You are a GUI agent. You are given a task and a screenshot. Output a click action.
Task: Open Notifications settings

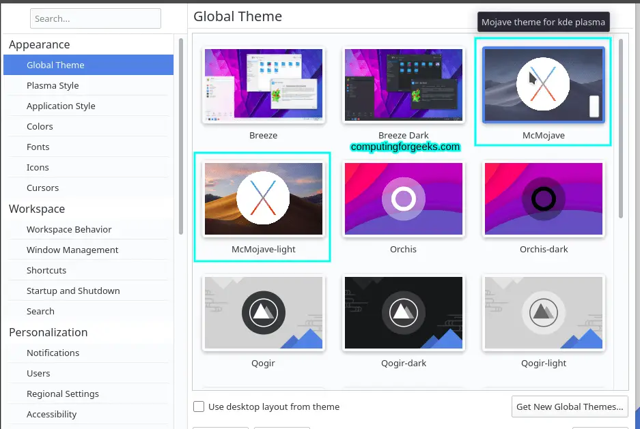[x=88, y=353]
